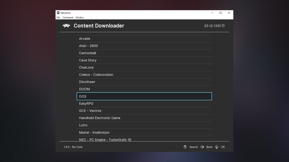Click the Back gamepad button icon
The image size is (289, 162).
pos(202,147)
